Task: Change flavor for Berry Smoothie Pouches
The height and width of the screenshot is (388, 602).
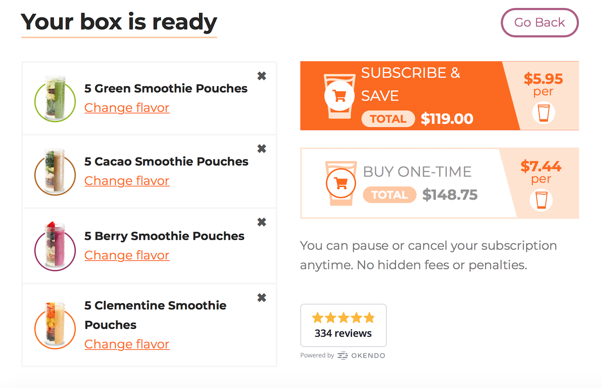Action: pos(127,255)
